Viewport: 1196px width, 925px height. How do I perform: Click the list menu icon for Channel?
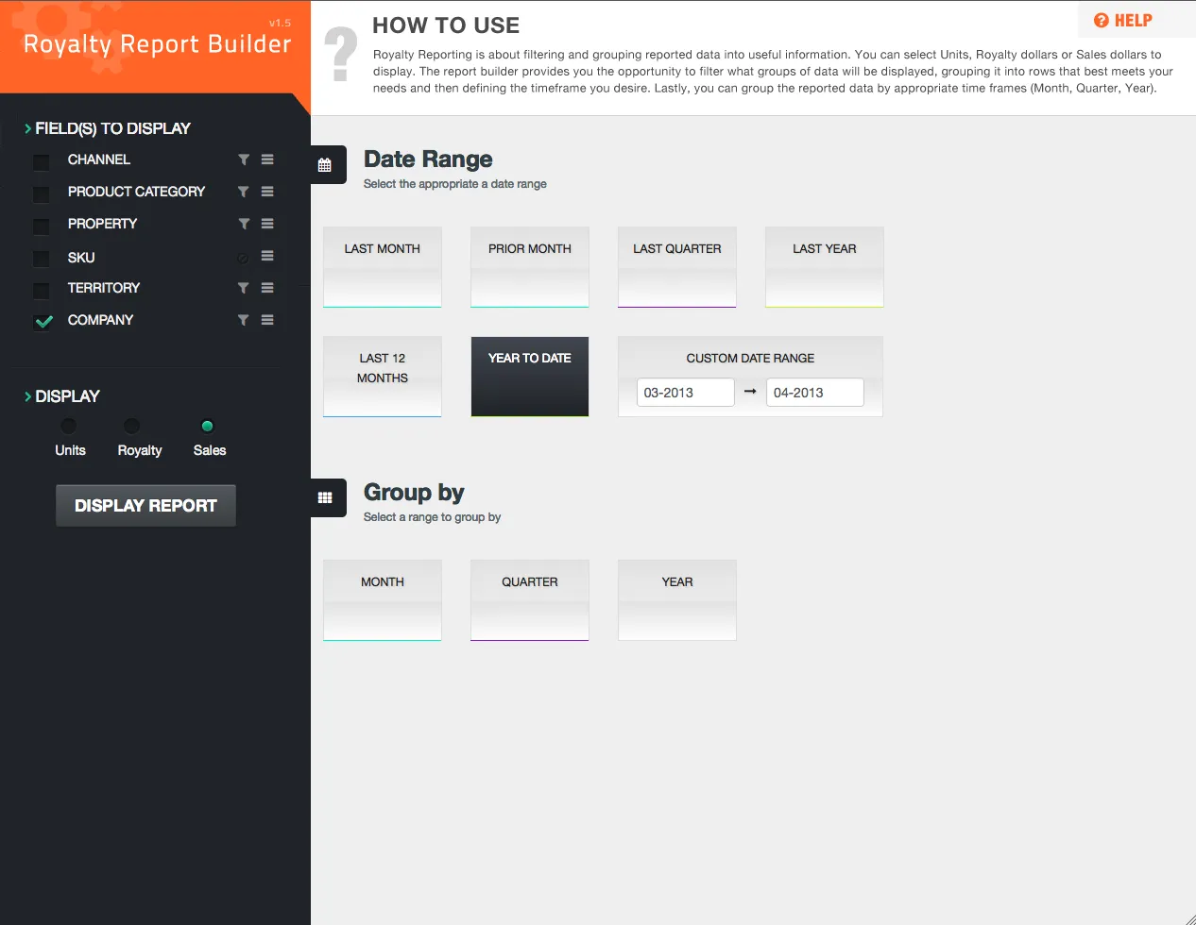pyautogui.click(x=267, y=160)
